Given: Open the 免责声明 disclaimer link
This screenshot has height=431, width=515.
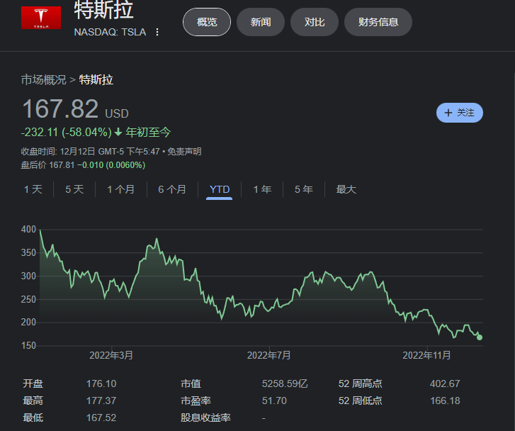Looking at the screenshot, I should (184, 152).
